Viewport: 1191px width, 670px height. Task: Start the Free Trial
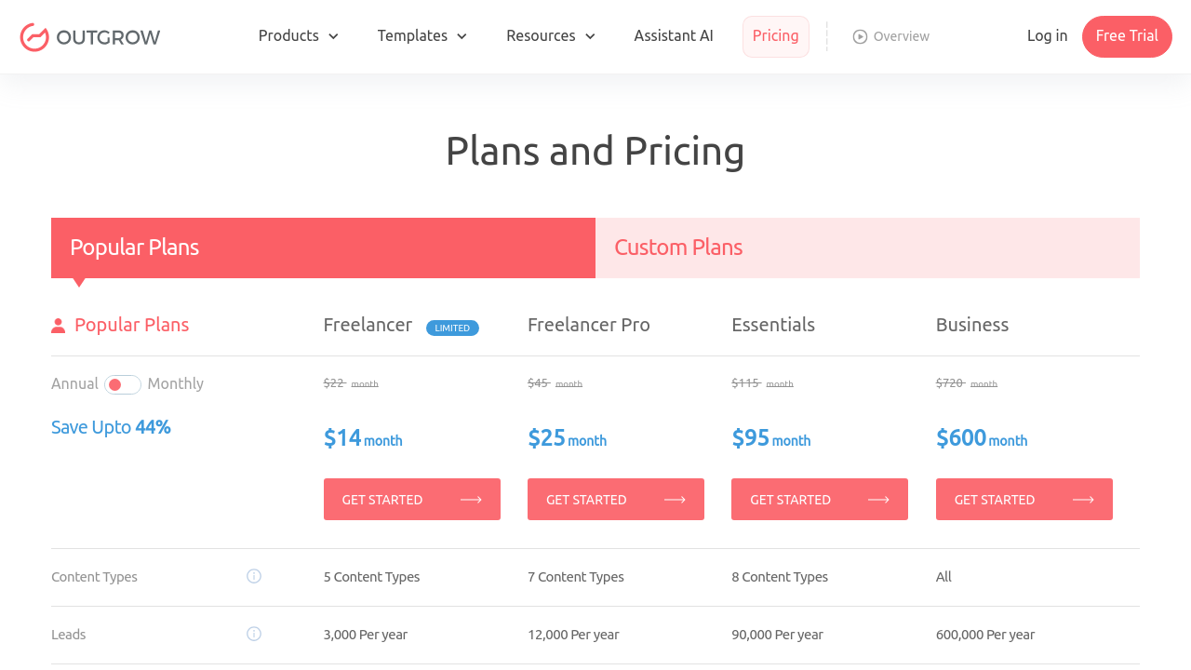(1127, 36)
